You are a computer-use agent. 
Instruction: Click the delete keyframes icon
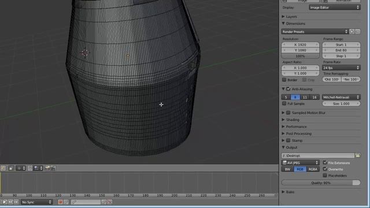(109, 202)
